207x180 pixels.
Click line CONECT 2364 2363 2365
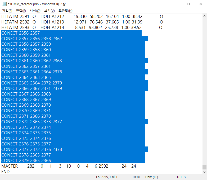(x=26, y=77)
